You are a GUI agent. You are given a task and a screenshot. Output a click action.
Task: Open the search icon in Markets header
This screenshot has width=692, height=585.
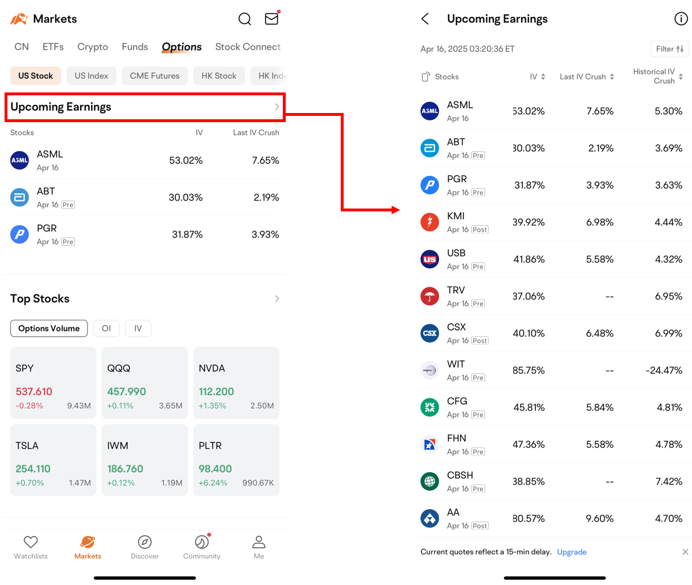tap(245, 19)
